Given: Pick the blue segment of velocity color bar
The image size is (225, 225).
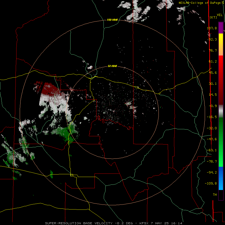Looking at the screenshot, I should 221,178.
